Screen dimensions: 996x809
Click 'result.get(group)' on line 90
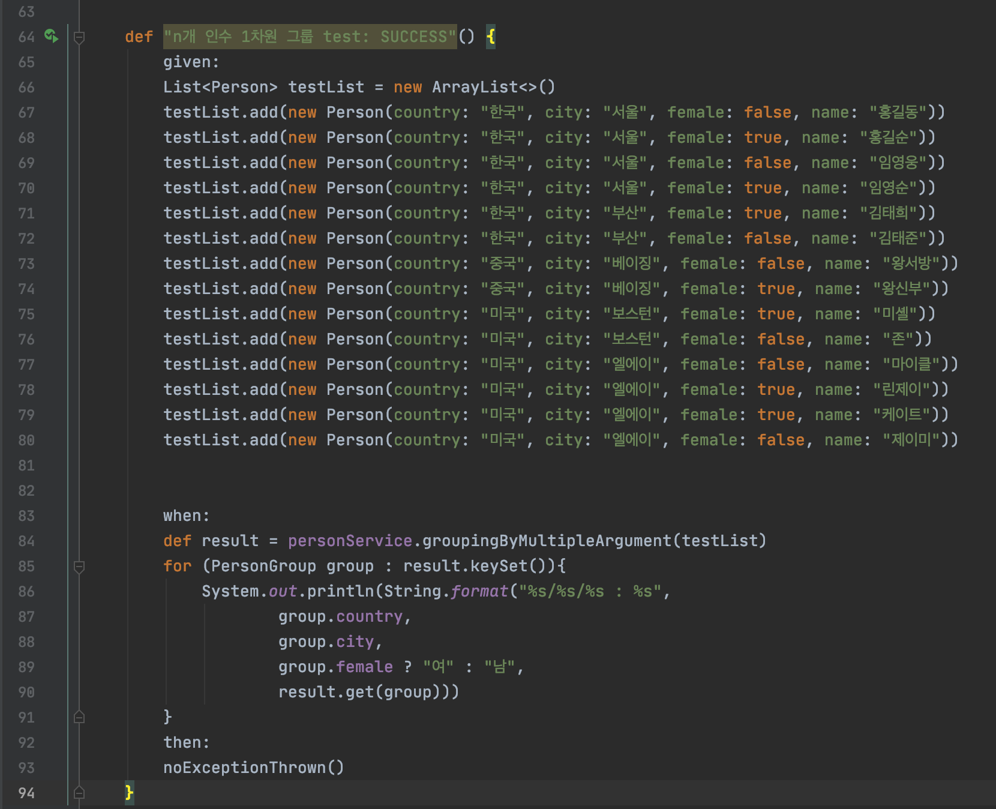point(359,693)
